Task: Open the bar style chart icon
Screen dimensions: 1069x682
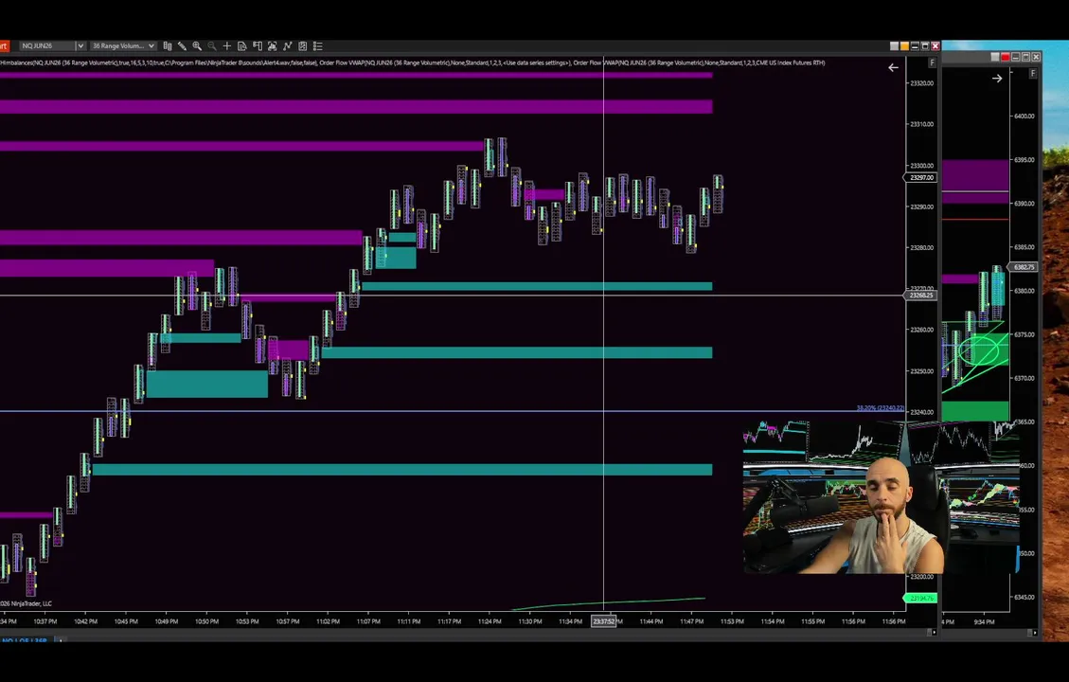Action: [x=167, y=45]
